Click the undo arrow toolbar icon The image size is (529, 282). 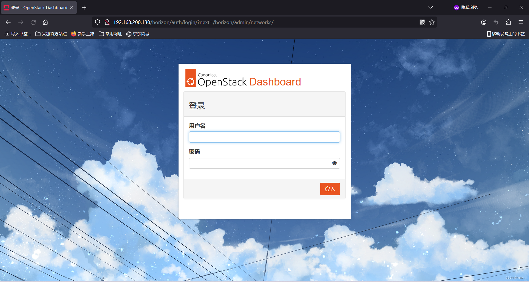pyautogui.click(x=496, y=22)
